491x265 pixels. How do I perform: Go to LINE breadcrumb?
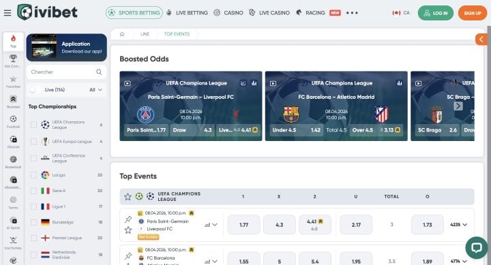145,34
